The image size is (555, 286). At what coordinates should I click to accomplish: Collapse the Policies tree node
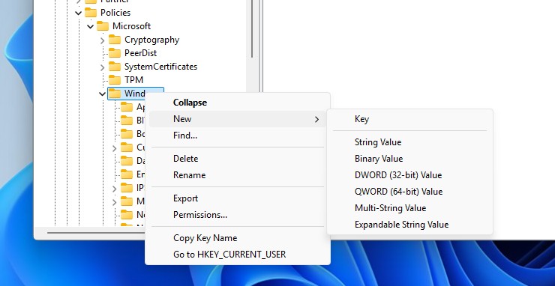click(x=79, y=13)
